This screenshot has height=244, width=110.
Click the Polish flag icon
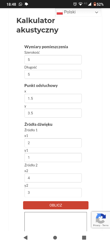[x=60, y=12]
